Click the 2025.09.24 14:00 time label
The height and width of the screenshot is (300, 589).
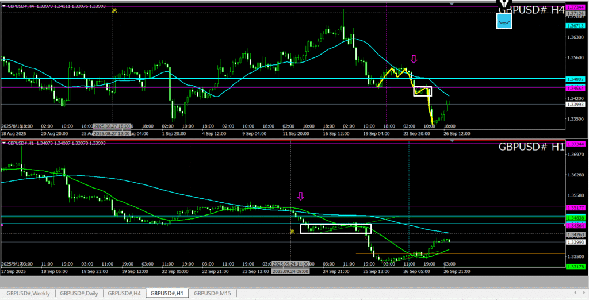click(x=289, y=265)
